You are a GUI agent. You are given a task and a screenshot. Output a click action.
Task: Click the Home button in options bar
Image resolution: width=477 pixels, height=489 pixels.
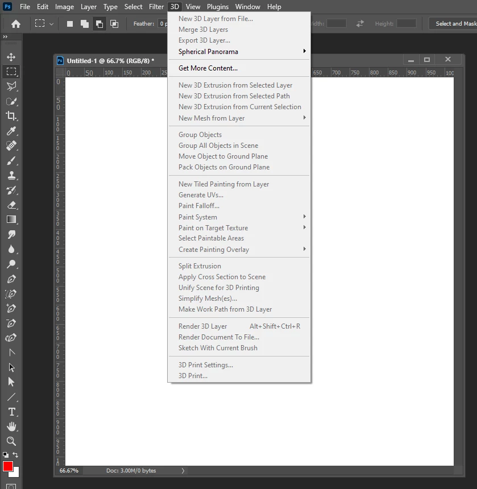16,24
